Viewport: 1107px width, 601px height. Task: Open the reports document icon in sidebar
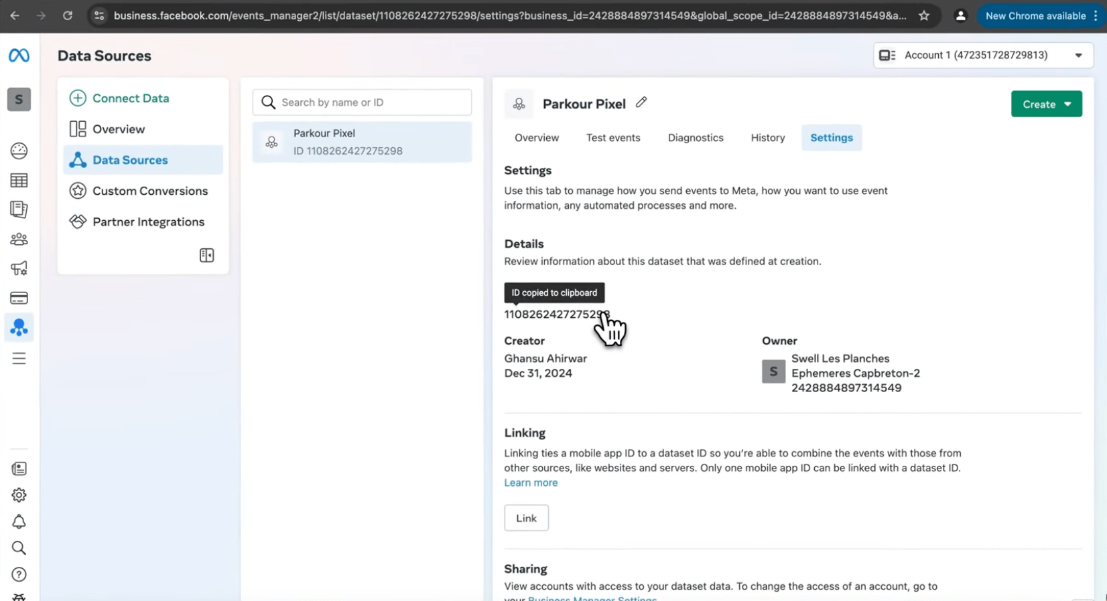point(19,209)
